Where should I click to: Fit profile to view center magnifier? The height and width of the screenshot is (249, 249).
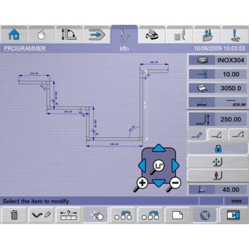(x=158, y=166)
